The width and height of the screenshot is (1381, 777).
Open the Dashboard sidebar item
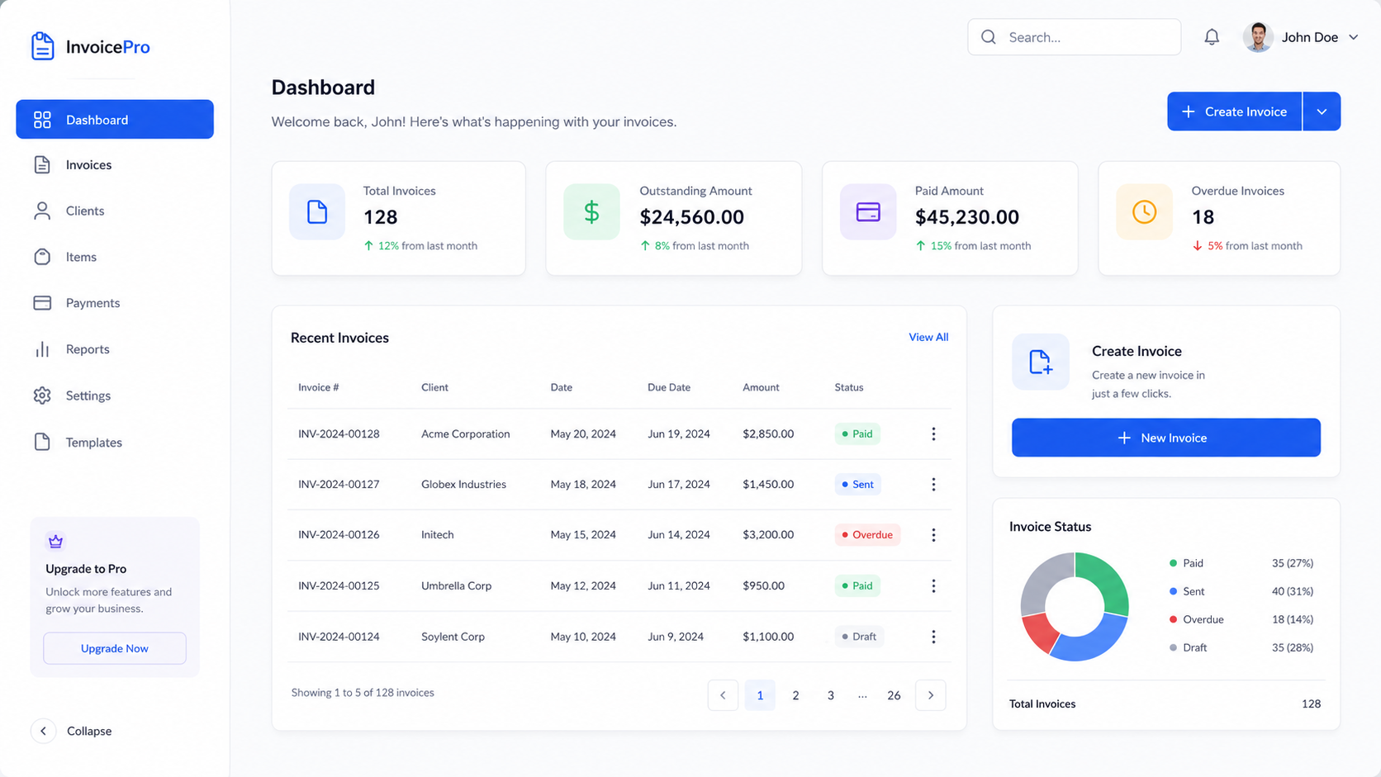[115, 120]
